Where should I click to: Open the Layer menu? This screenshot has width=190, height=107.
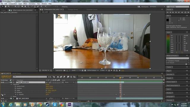click(x=20, y=4)
